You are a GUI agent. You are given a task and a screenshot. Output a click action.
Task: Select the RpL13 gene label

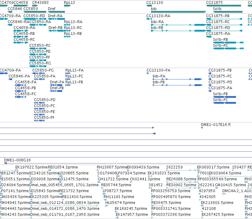[x=69, y=3]
